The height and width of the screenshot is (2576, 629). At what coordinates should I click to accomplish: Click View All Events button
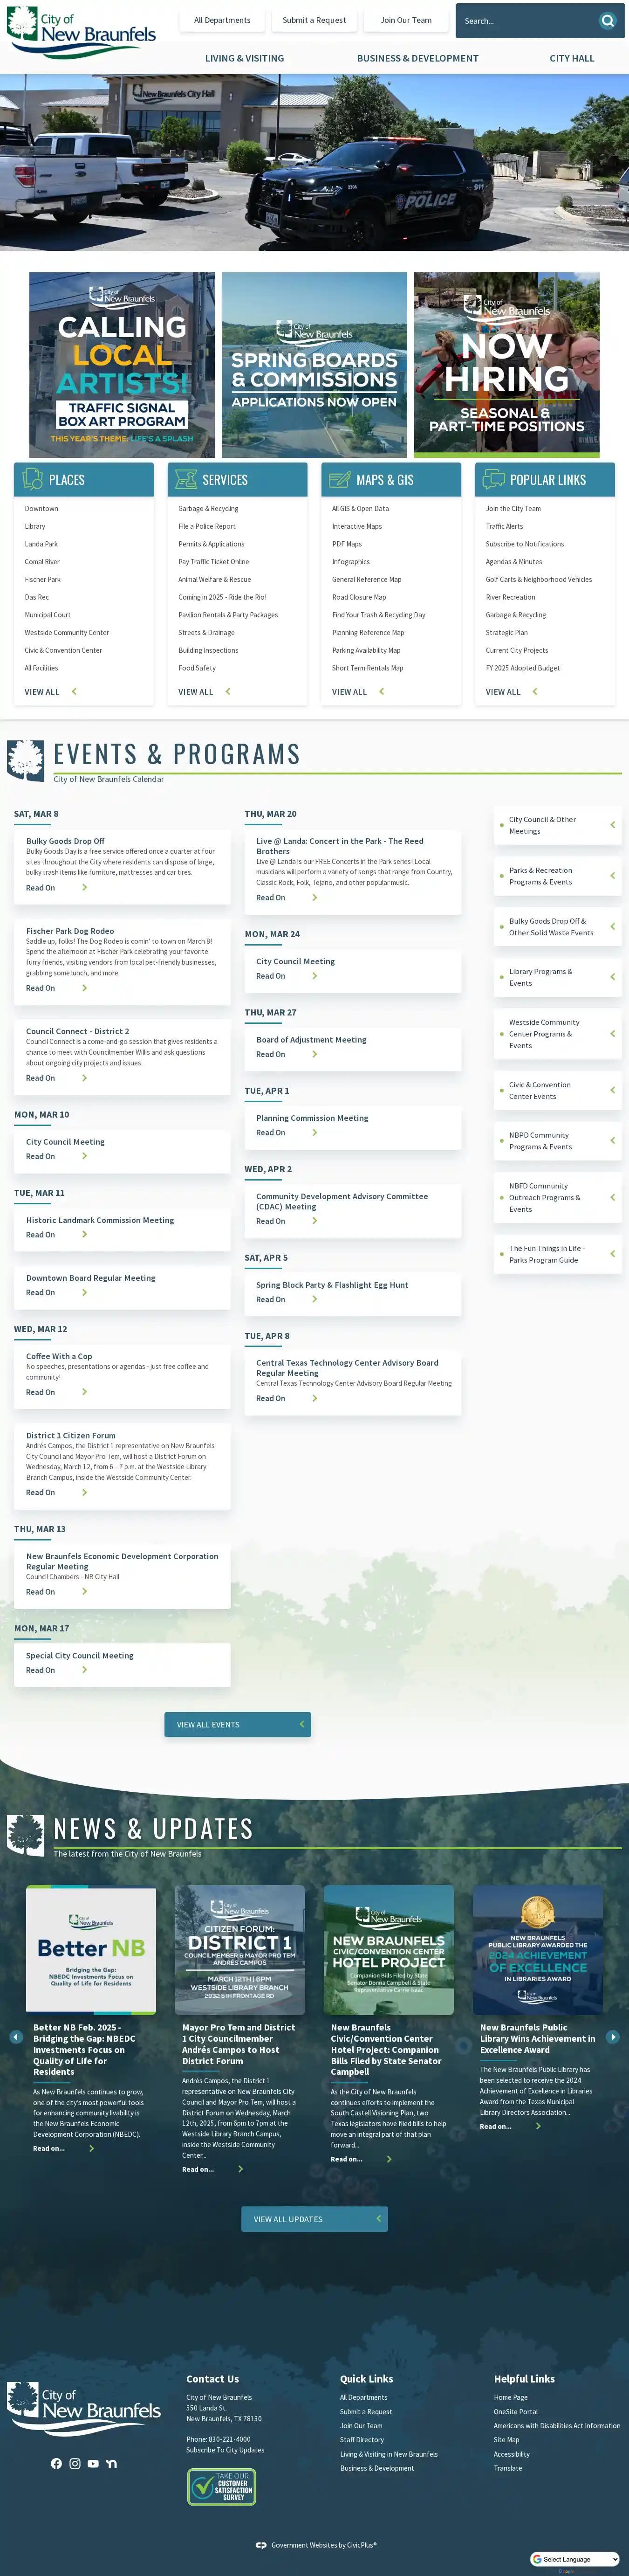[x=238, y=1724]
